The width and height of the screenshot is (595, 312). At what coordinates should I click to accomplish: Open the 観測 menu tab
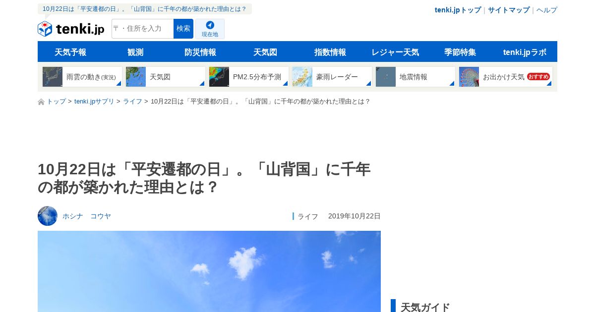135,52
